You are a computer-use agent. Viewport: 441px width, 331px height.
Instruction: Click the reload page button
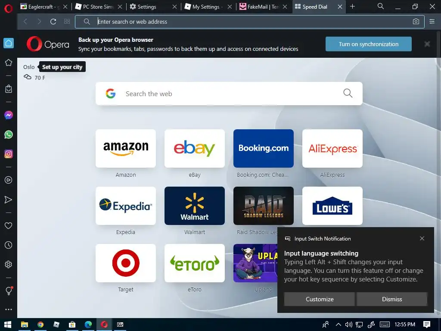53,22
